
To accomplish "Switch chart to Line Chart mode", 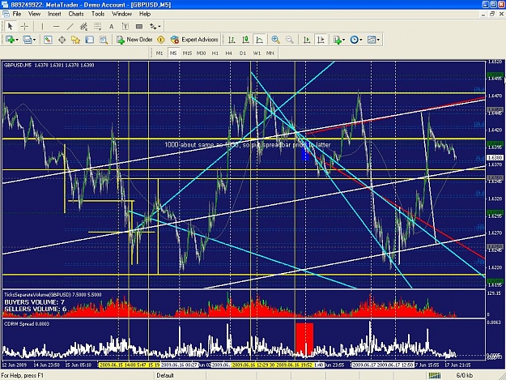I will (x=259, y=40).
